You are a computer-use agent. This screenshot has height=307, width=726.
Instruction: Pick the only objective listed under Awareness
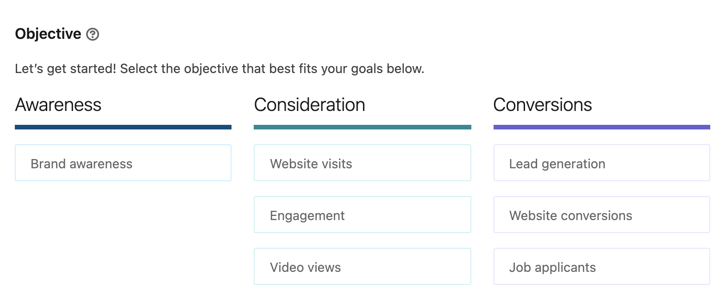pos(123,163)
